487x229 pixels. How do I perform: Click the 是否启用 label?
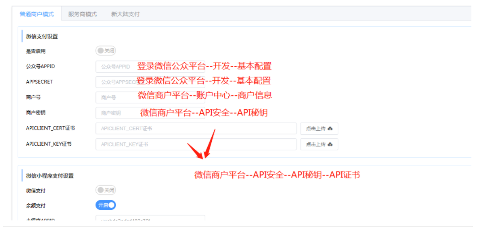pos(36,51)
